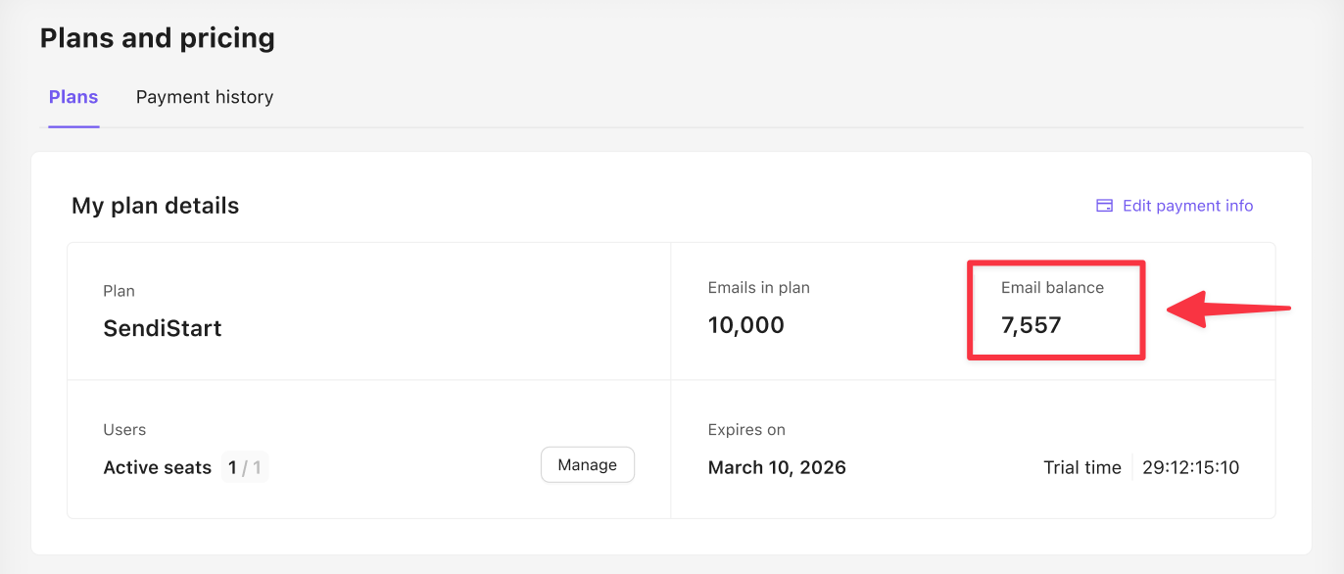Click the 1/1 seats count badge
Viewport: 1344px width, 574px height.
pyautogui.click(x=245, y=467)
